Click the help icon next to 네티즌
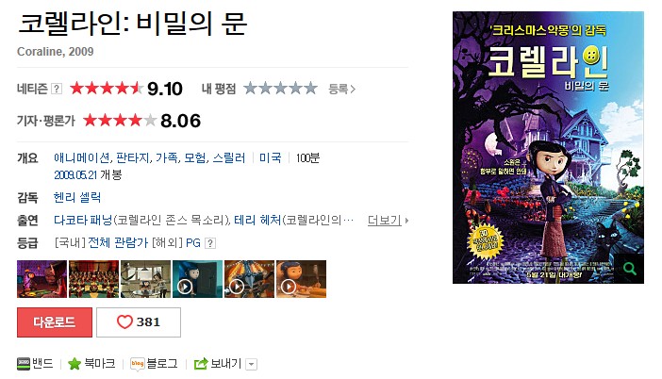This screenshot has height=379, width=662. click(57, 89)
